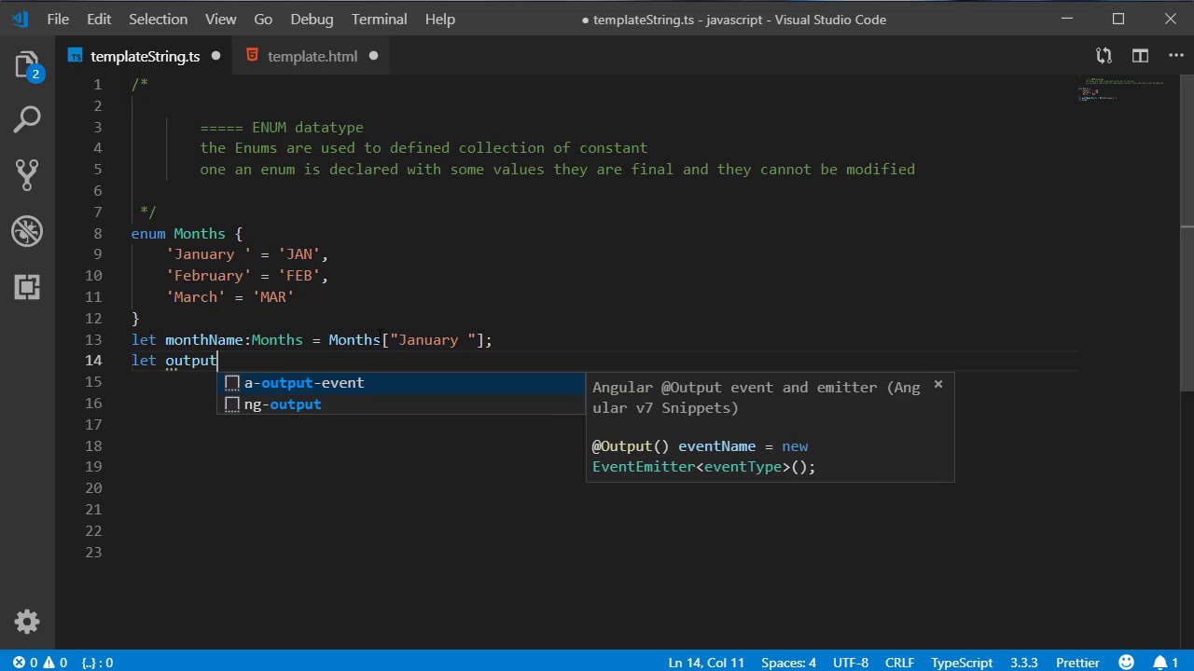1194x671 pixels.
Task: Click the warnings count icon in status bar
Action: [x=49, y=663]
